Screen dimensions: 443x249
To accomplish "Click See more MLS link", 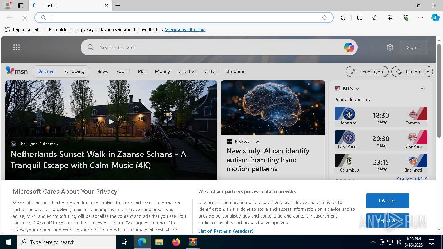I will tap(412, 179).
